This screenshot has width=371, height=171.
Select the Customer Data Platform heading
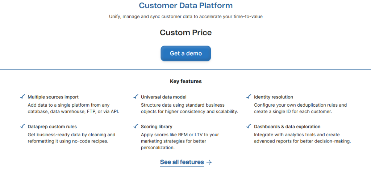(x=186, y=5)
